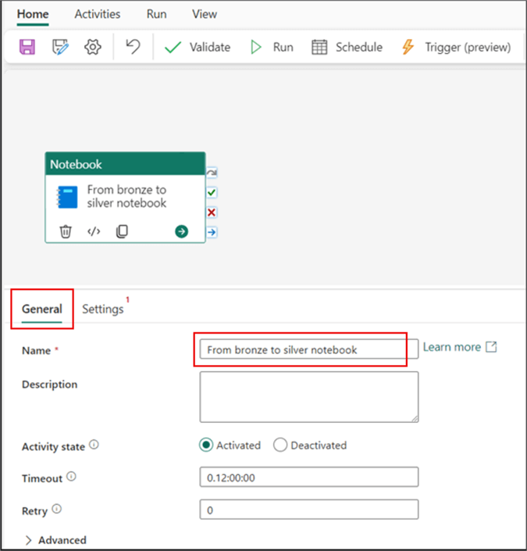Select the Deactivated radio button

pyautogui.click(x=280, y=445)
